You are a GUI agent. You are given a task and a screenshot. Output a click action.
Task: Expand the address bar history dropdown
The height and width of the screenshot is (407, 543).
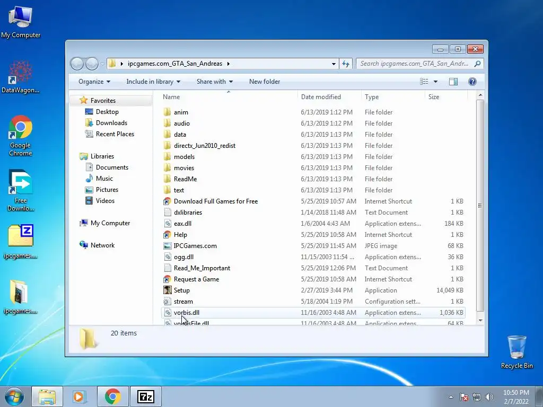(334, 64)
